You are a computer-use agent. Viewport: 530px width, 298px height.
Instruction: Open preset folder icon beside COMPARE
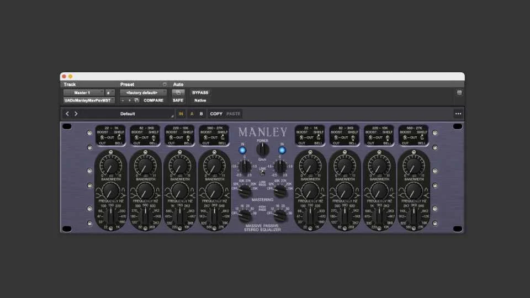click(x=136, y=100)
